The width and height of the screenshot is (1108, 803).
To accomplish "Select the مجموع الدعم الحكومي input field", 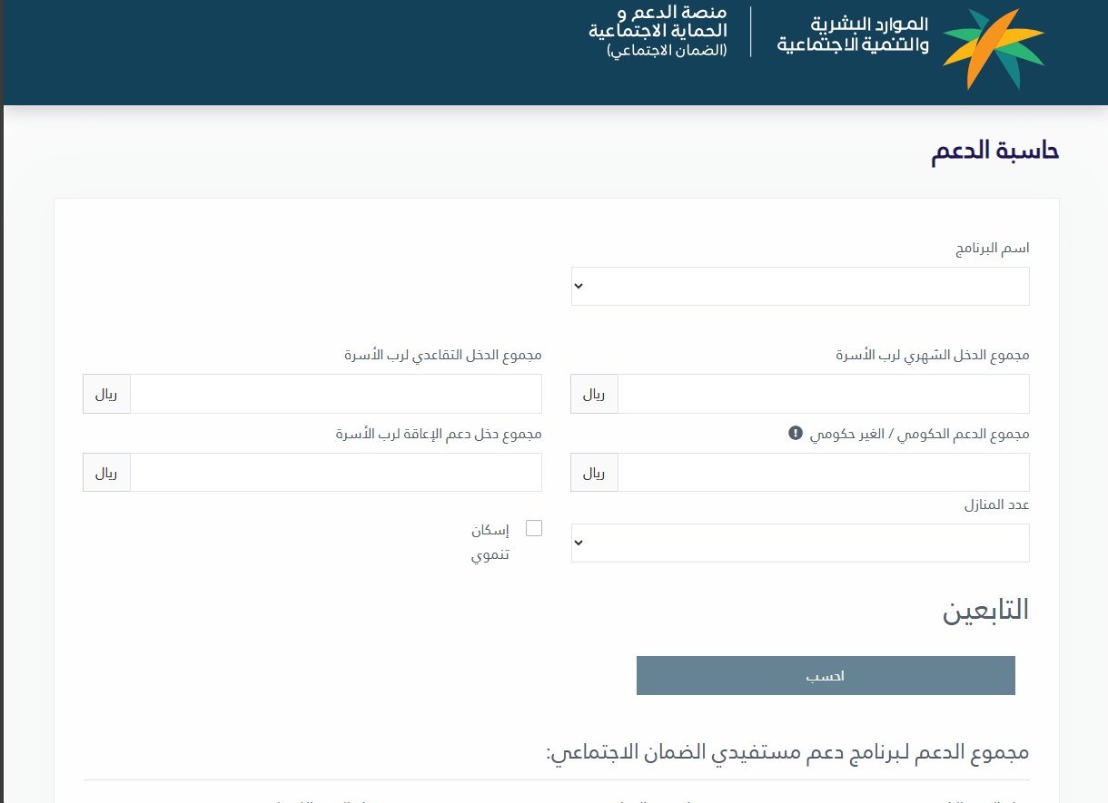I will coord(823,473).
